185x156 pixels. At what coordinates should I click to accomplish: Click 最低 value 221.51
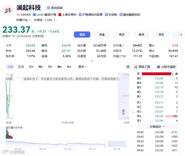(x=66, y=51)
